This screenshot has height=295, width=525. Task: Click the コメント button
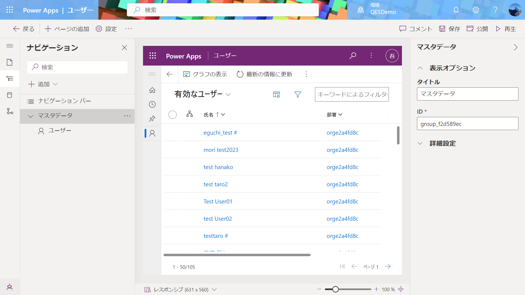(x=416, y=29)
